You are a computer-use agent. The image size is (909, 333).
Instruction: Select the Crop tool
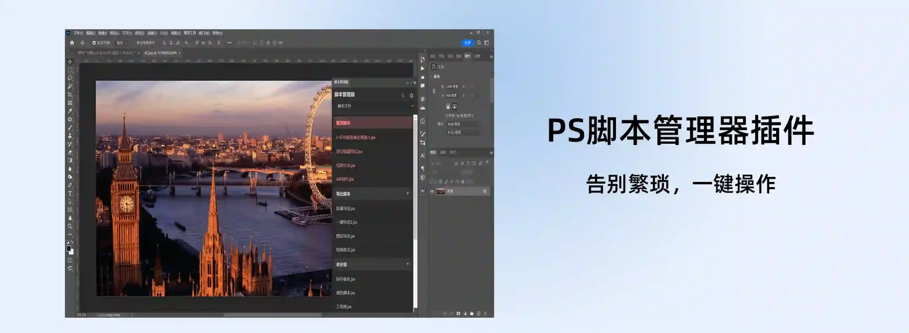pos(70,94)
